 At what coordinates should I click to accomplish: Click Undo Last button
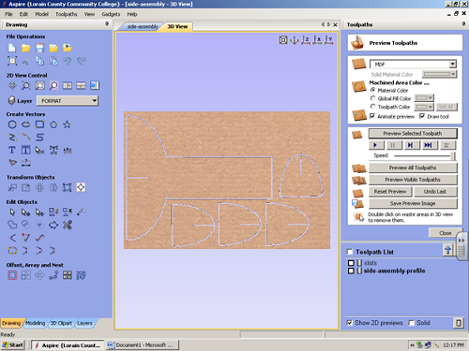tap(435, 191)
